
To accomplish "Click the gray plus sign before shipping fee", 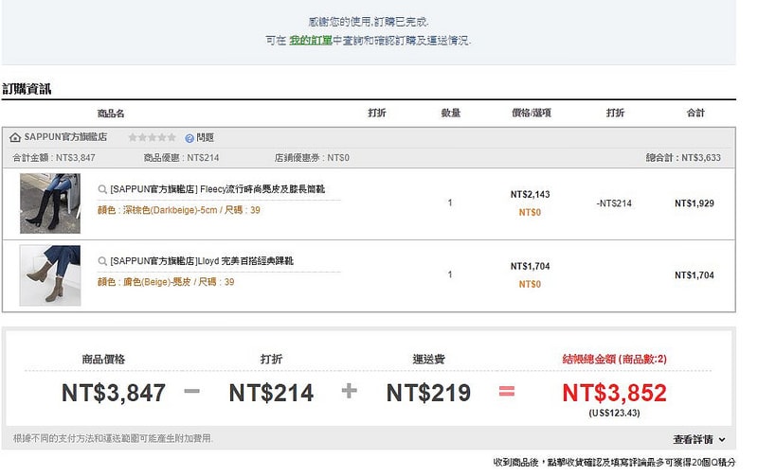I will point(349,391).
